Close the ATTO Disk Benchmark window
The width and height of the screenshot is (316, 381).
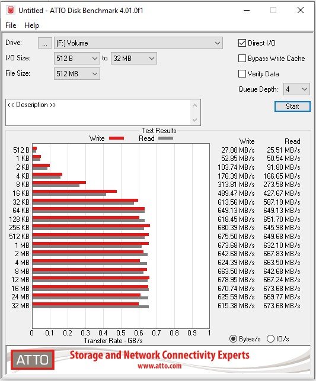click(x=301, y=10)
